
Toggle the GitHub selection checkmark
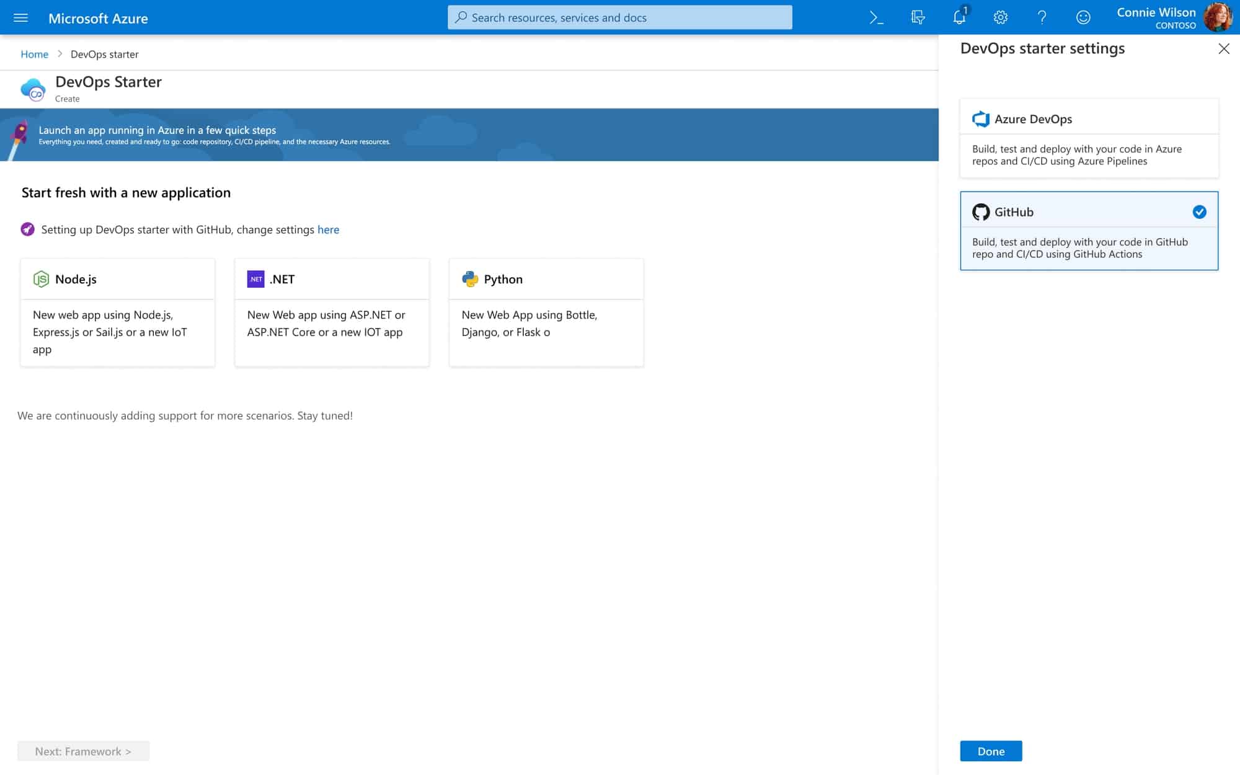1198,211
